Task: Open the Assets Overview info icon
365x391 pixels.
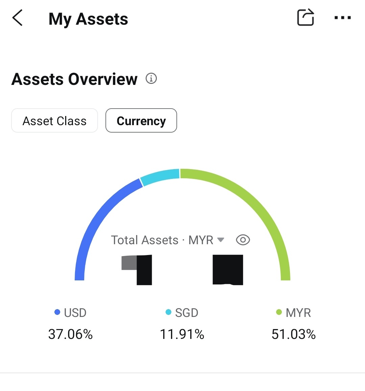Action: [x=151, y=78]
